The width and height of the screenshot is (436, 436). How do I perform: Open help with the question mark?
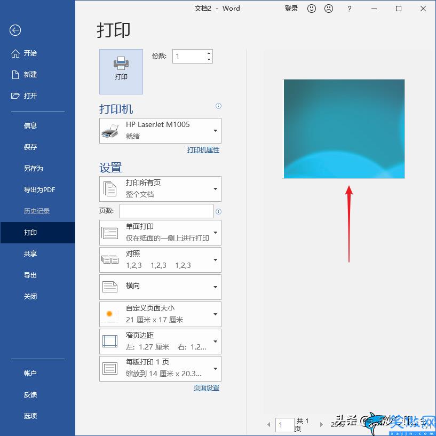point(349,9)
